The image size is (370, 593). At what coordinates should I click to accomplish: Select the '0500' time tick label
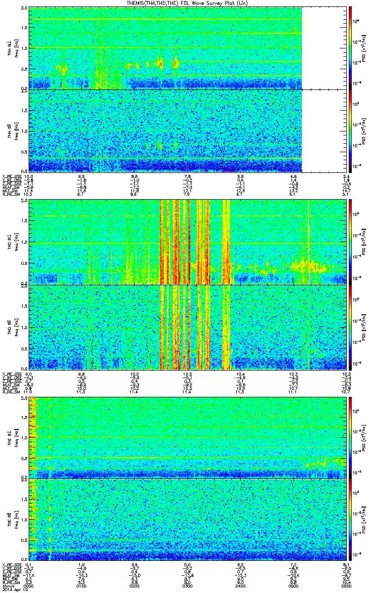(x=293, y=587)
